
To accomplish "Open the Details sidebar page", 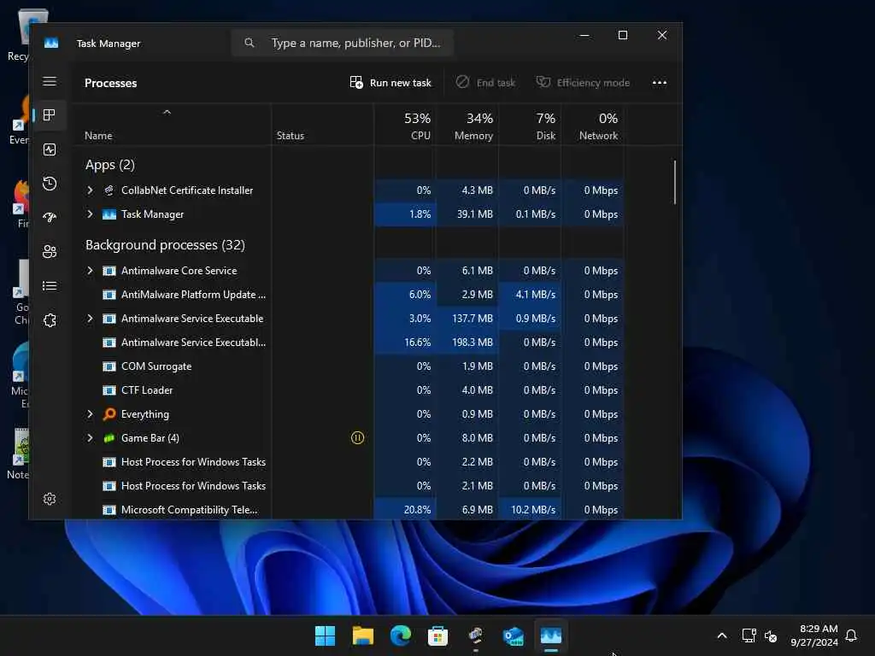I will coord(50,286).
